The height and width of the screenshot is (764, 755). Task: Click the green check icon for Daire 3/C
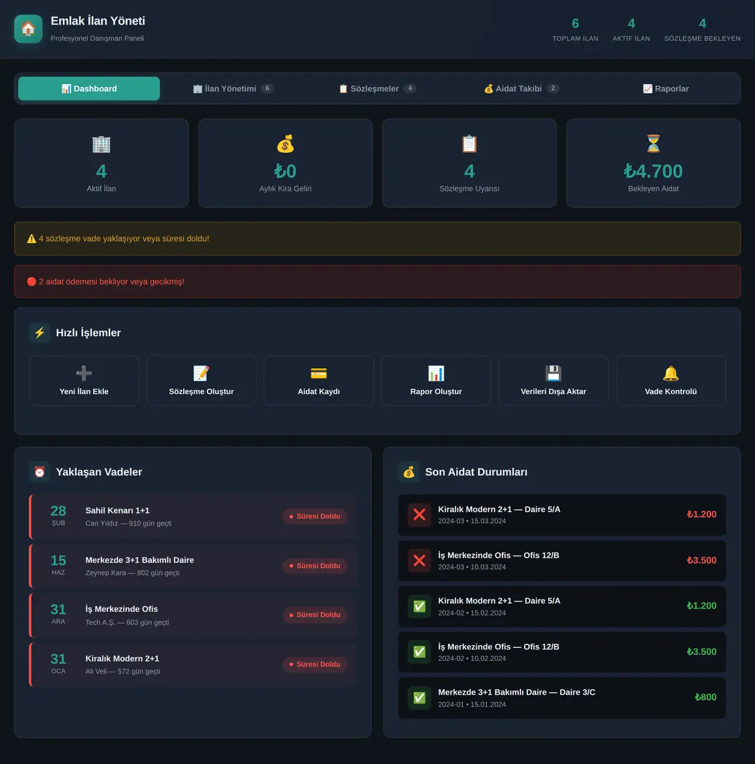tap(419, 698)
